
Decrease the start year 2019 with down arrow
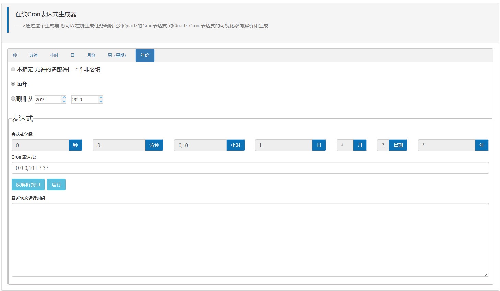64,101
